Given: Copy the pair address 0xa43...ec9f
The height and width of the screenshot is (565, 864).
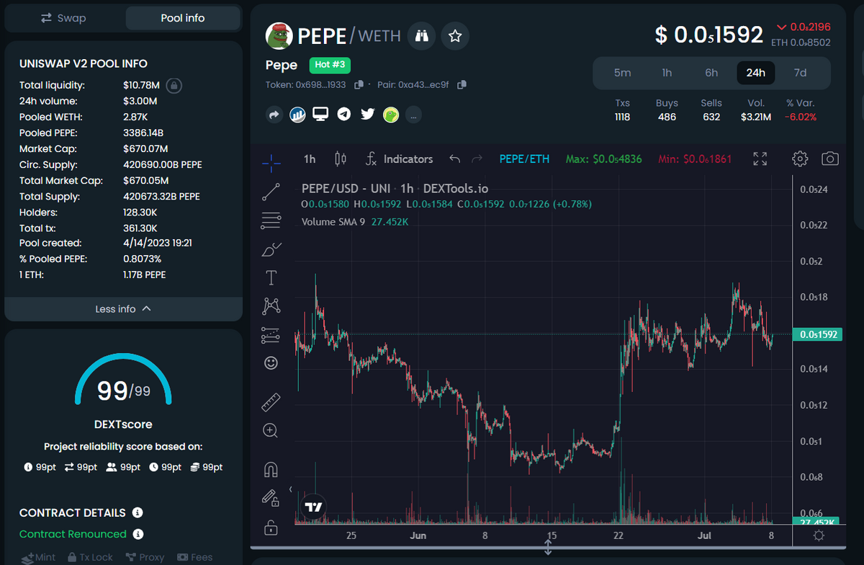Looking at the screenshot, I should pyautogui.click(x=462, y=85).
